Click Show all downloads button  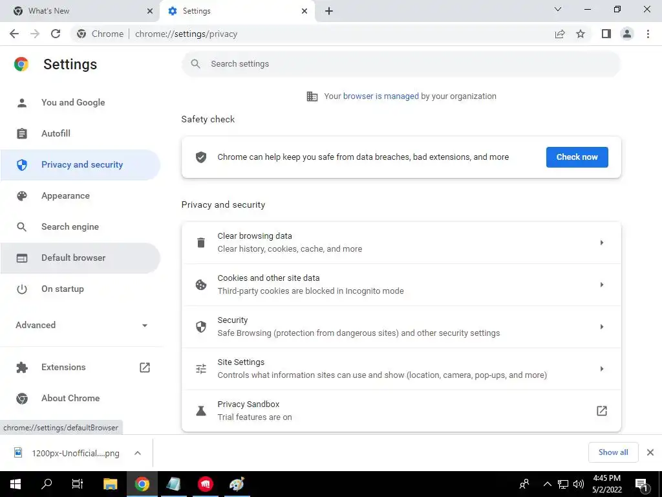613,452
